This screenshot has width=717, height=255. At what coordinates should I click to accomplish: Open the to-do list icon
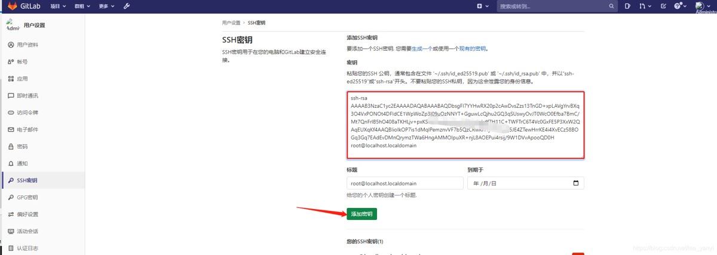(x=663, y=6)
